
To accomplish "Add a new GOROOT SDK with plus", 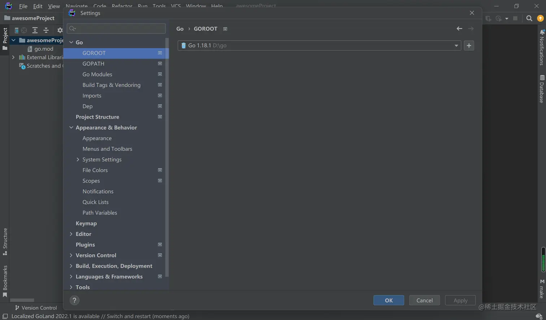I will pos(469,45).
